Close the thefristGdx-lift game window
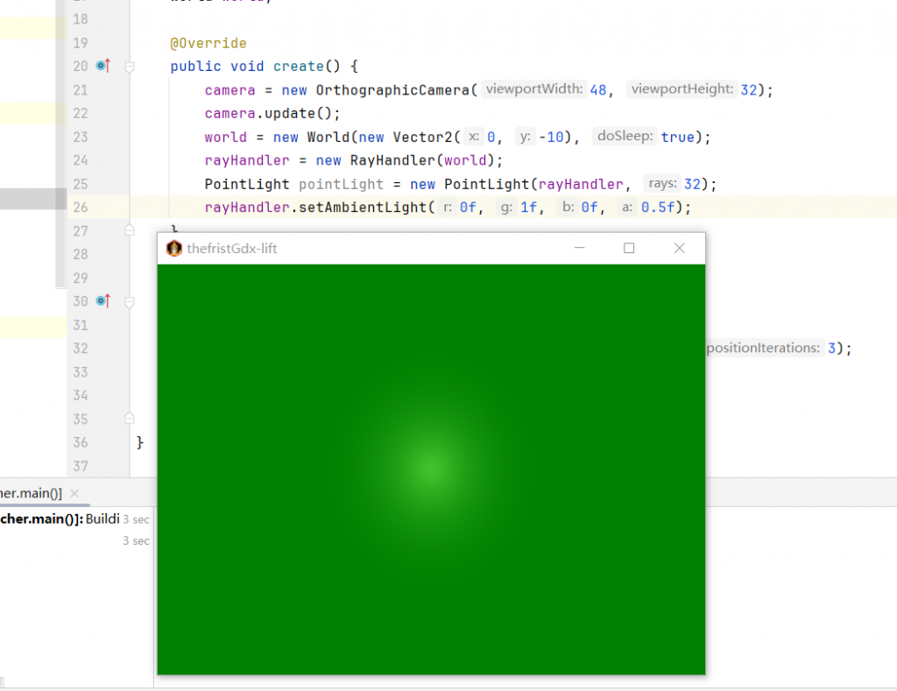 [x=679, y=248]
